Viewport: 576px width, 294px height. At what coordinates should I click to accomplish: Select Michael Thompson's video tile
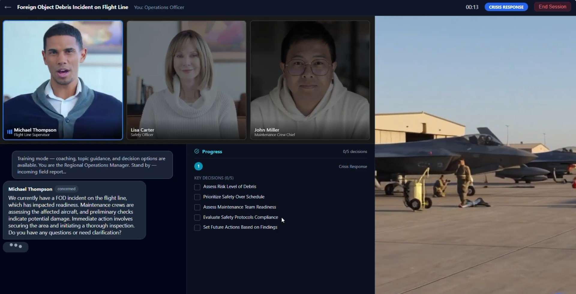(63, 80)
